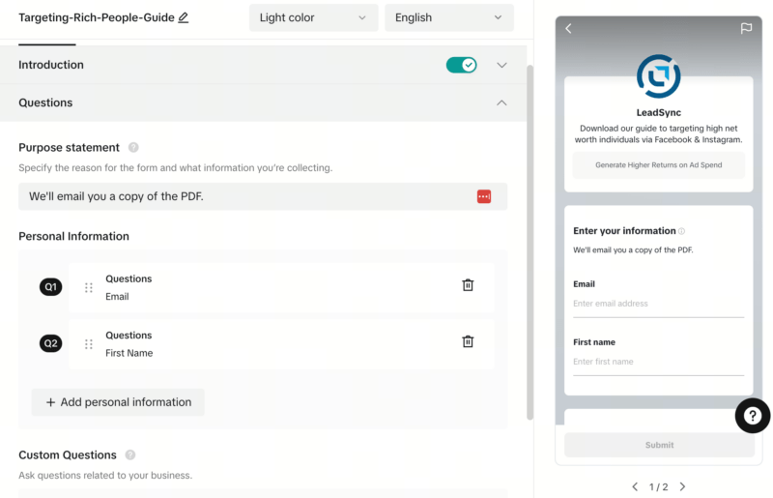
Task: Open the English language dropdown
Action: click(448, 17)
